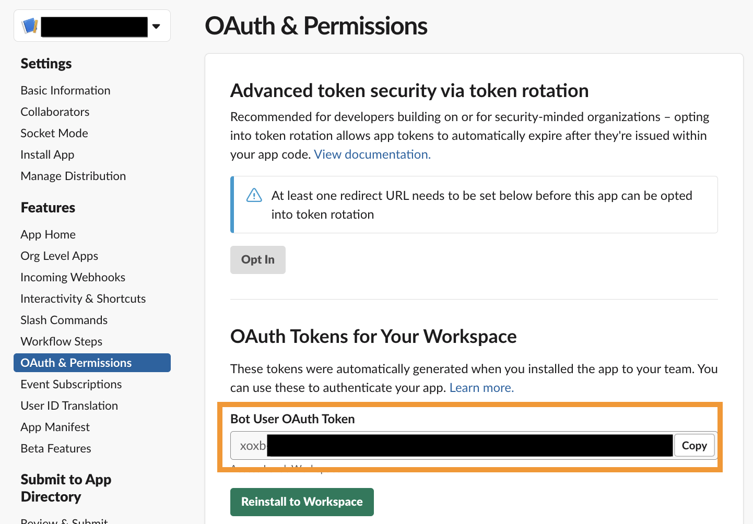Open the Install App page

tap(48, 154)
